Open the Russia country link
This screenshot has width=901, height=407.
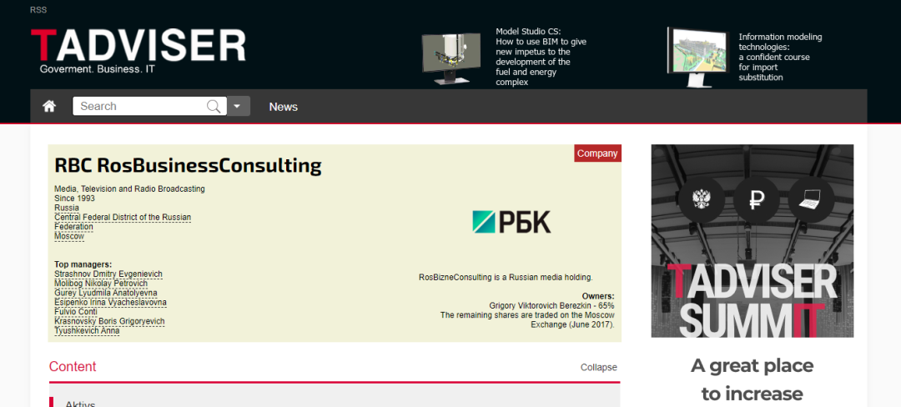pos(67,208)
